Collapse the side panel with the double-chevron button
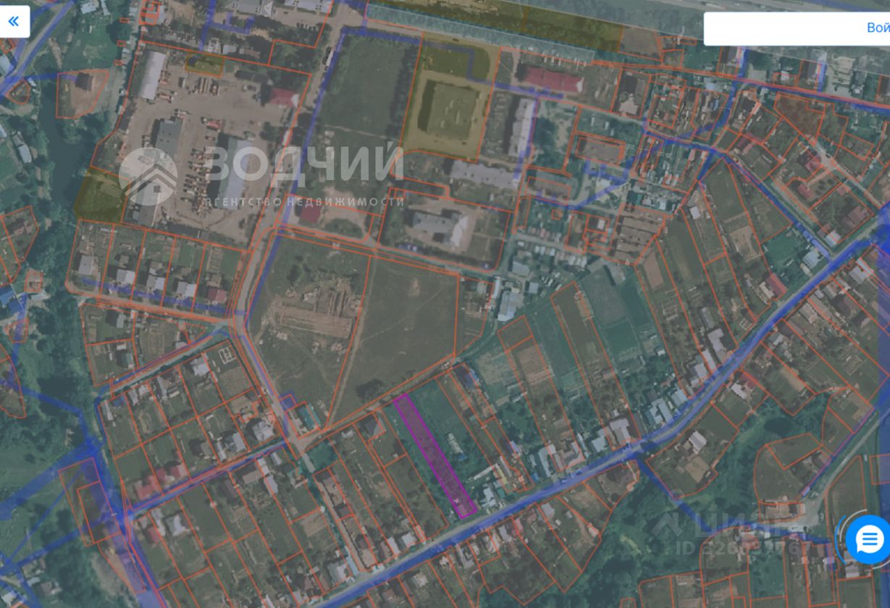The width and height of the screenshot is (890, 608). (x=14, y=21)
